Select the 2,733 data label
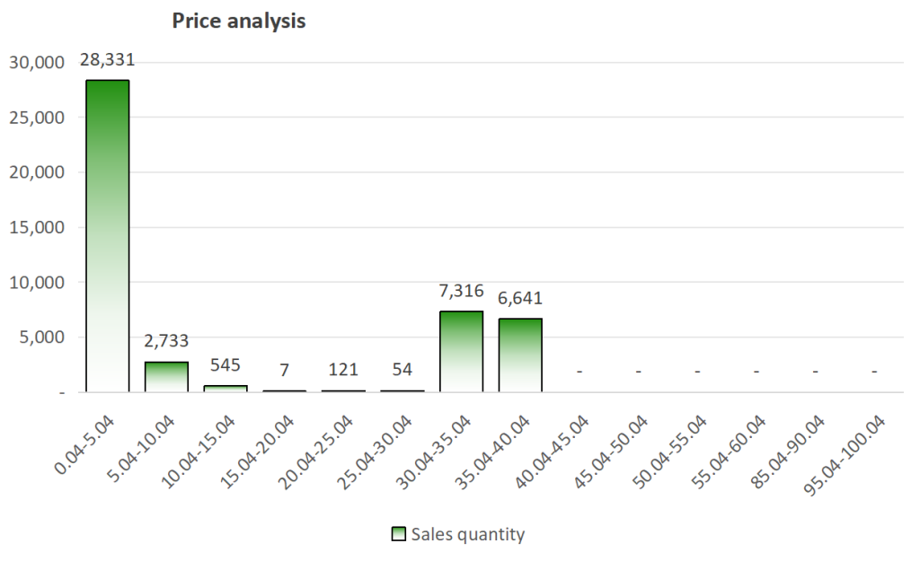The width and height of the screenshot is (920, 561). point(166,342)
